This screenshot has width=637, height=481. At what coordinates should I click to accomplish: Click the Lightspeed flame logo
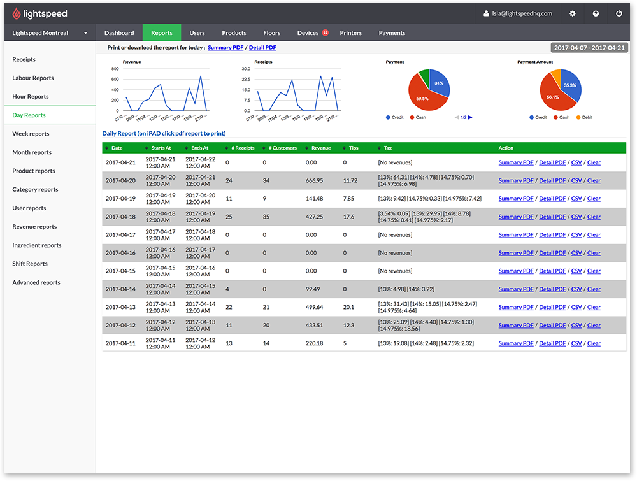[17, 13]
